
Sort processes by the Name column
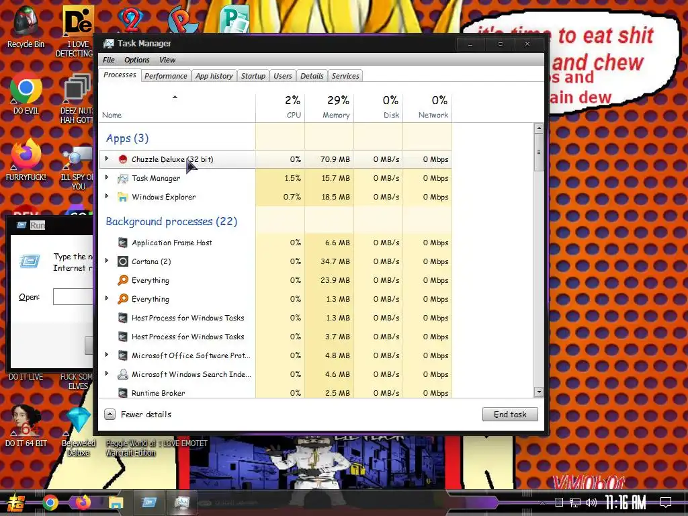coord(177,107)
